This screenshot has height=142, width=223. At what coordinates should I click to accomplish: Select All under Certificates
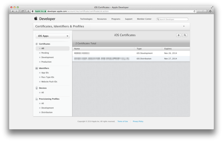click(x=53, y=48)
